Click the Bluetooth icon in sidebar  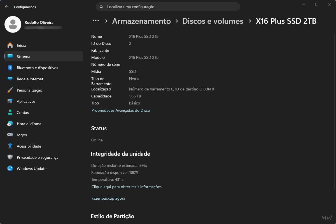[10, 67]
